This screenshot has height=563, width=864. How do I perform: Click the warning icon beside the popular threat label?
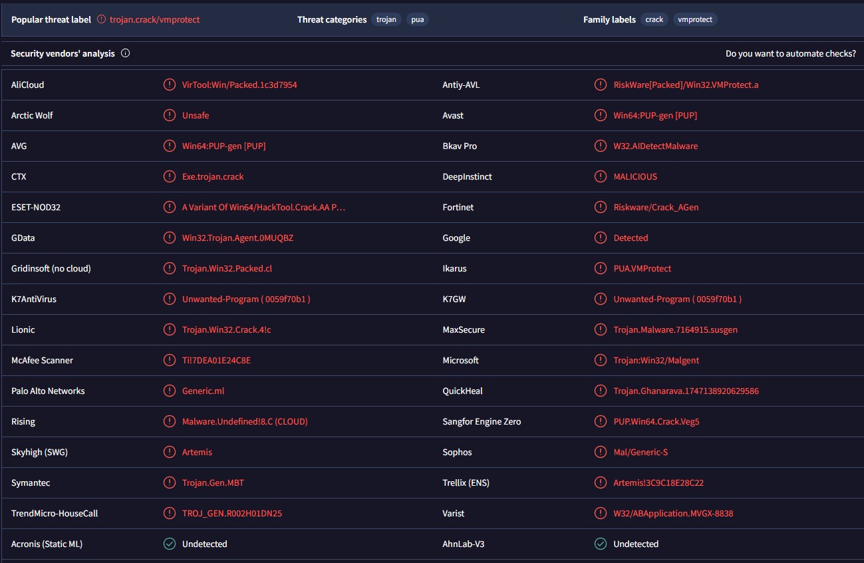pyautogui.click(x=101, y=19)
